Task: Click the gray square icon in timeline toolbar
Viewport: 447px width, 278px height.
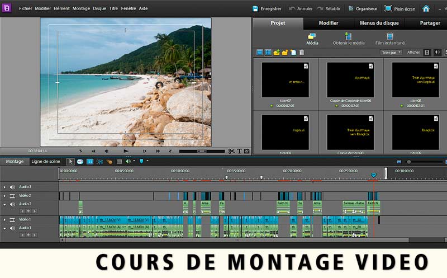Action: point(119,162)
